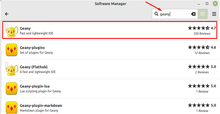Click the Geany-plugin-markdown diamond icon
The width and height of the screenshot is (220, 114).
click(x=12, y=107)
